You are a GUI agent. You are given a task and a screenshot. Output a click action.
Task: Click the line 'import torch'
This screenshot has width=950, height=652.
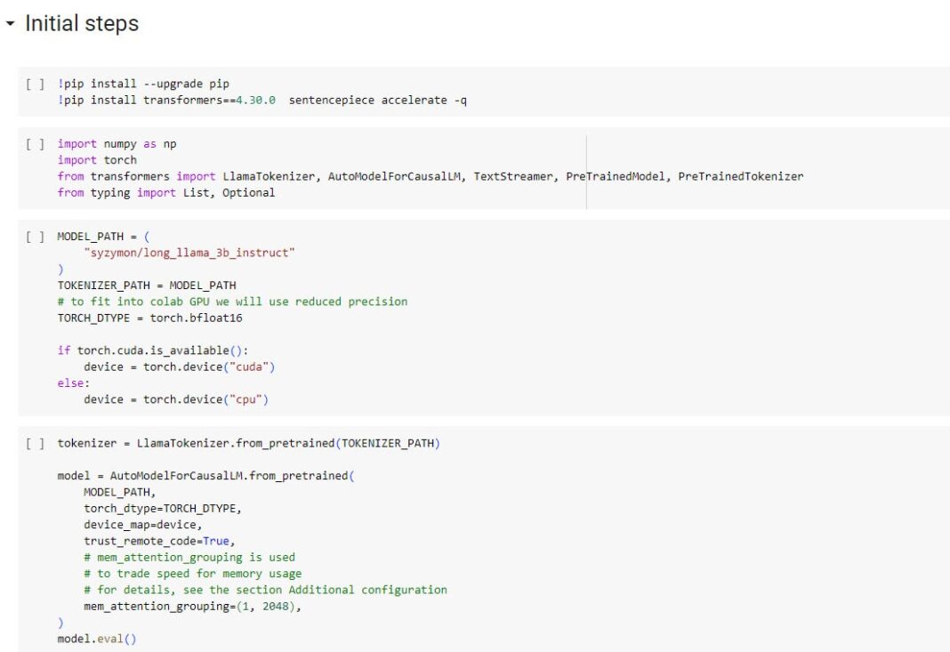pyautogui.click(x=97, y=160)
